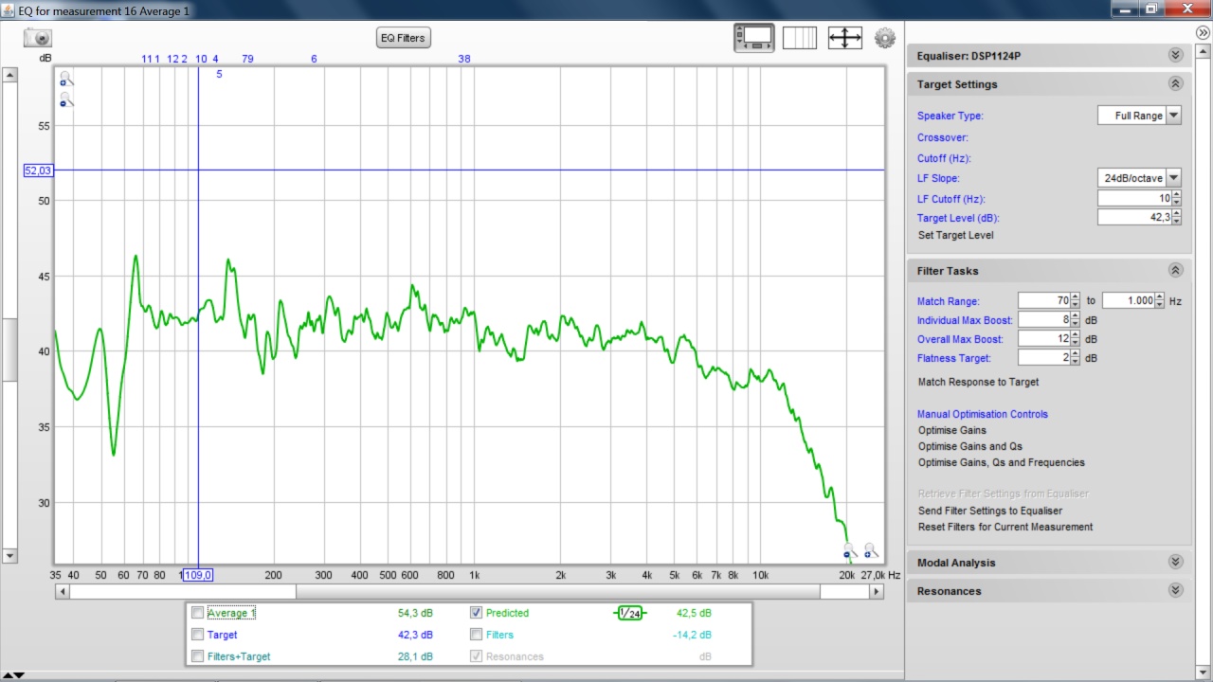Click the Target Level dB input field
Viewport: 1213px width, 682px height.
tap(1133, 218)
